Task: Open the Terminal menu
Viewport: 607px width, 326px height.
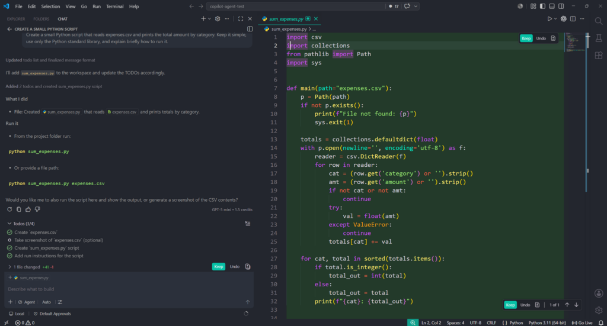Action: pos(114,6)
